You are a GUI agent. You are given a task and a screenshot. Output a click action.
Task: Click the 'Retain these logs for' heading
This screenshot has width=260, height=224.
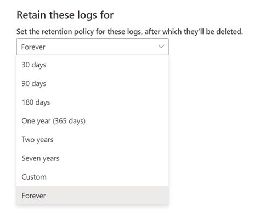[x=65, y=15]
